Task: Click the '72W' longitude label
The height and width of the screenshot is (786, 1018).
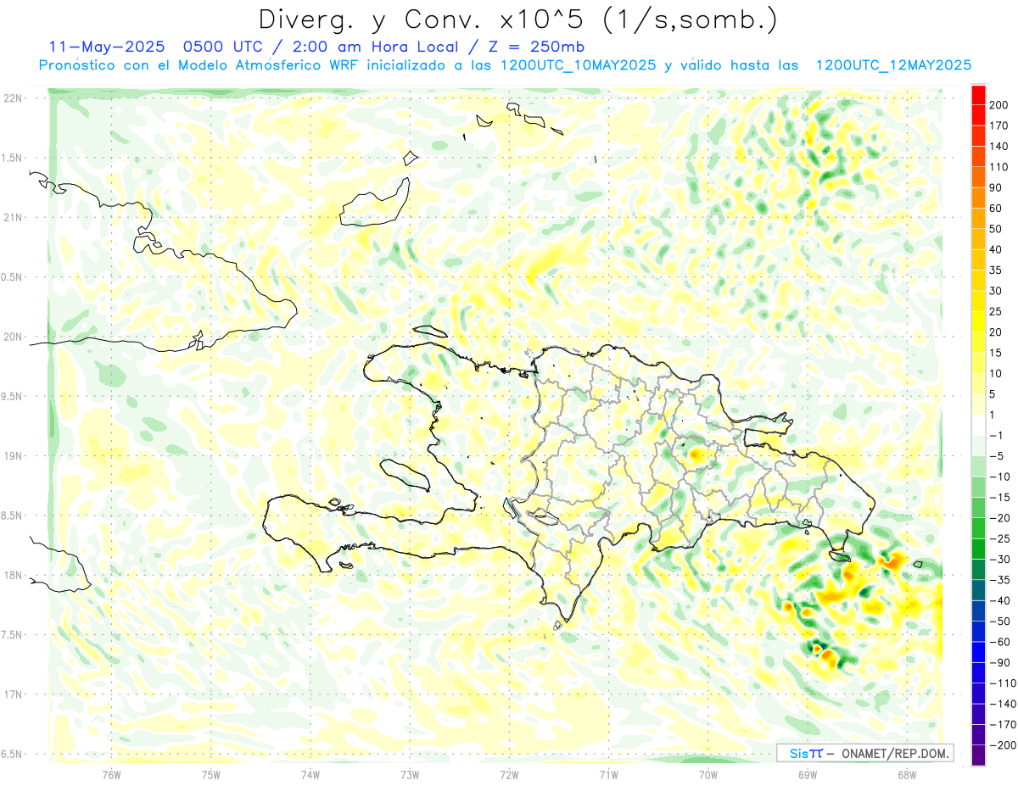Action: click(x=509, y=774)
